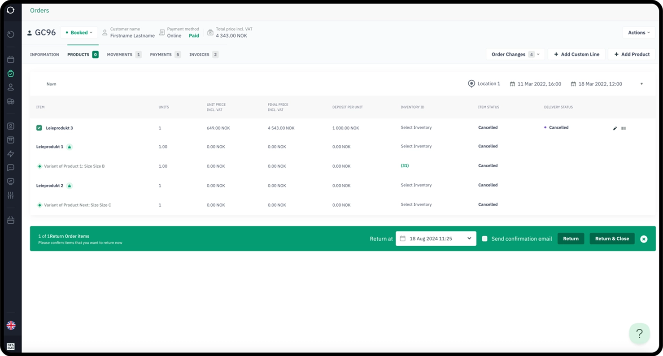Switch to the Movements tab
This screenshot has width=663, height=356.
tap(124, 55)
